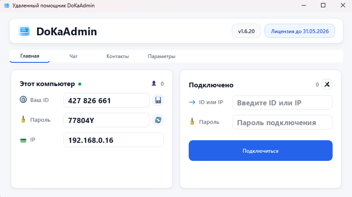Open the Контакты tab
Image resolution: width=352 pixels, height=197 pixels.
pyautogui.click(x=118, y=56)
